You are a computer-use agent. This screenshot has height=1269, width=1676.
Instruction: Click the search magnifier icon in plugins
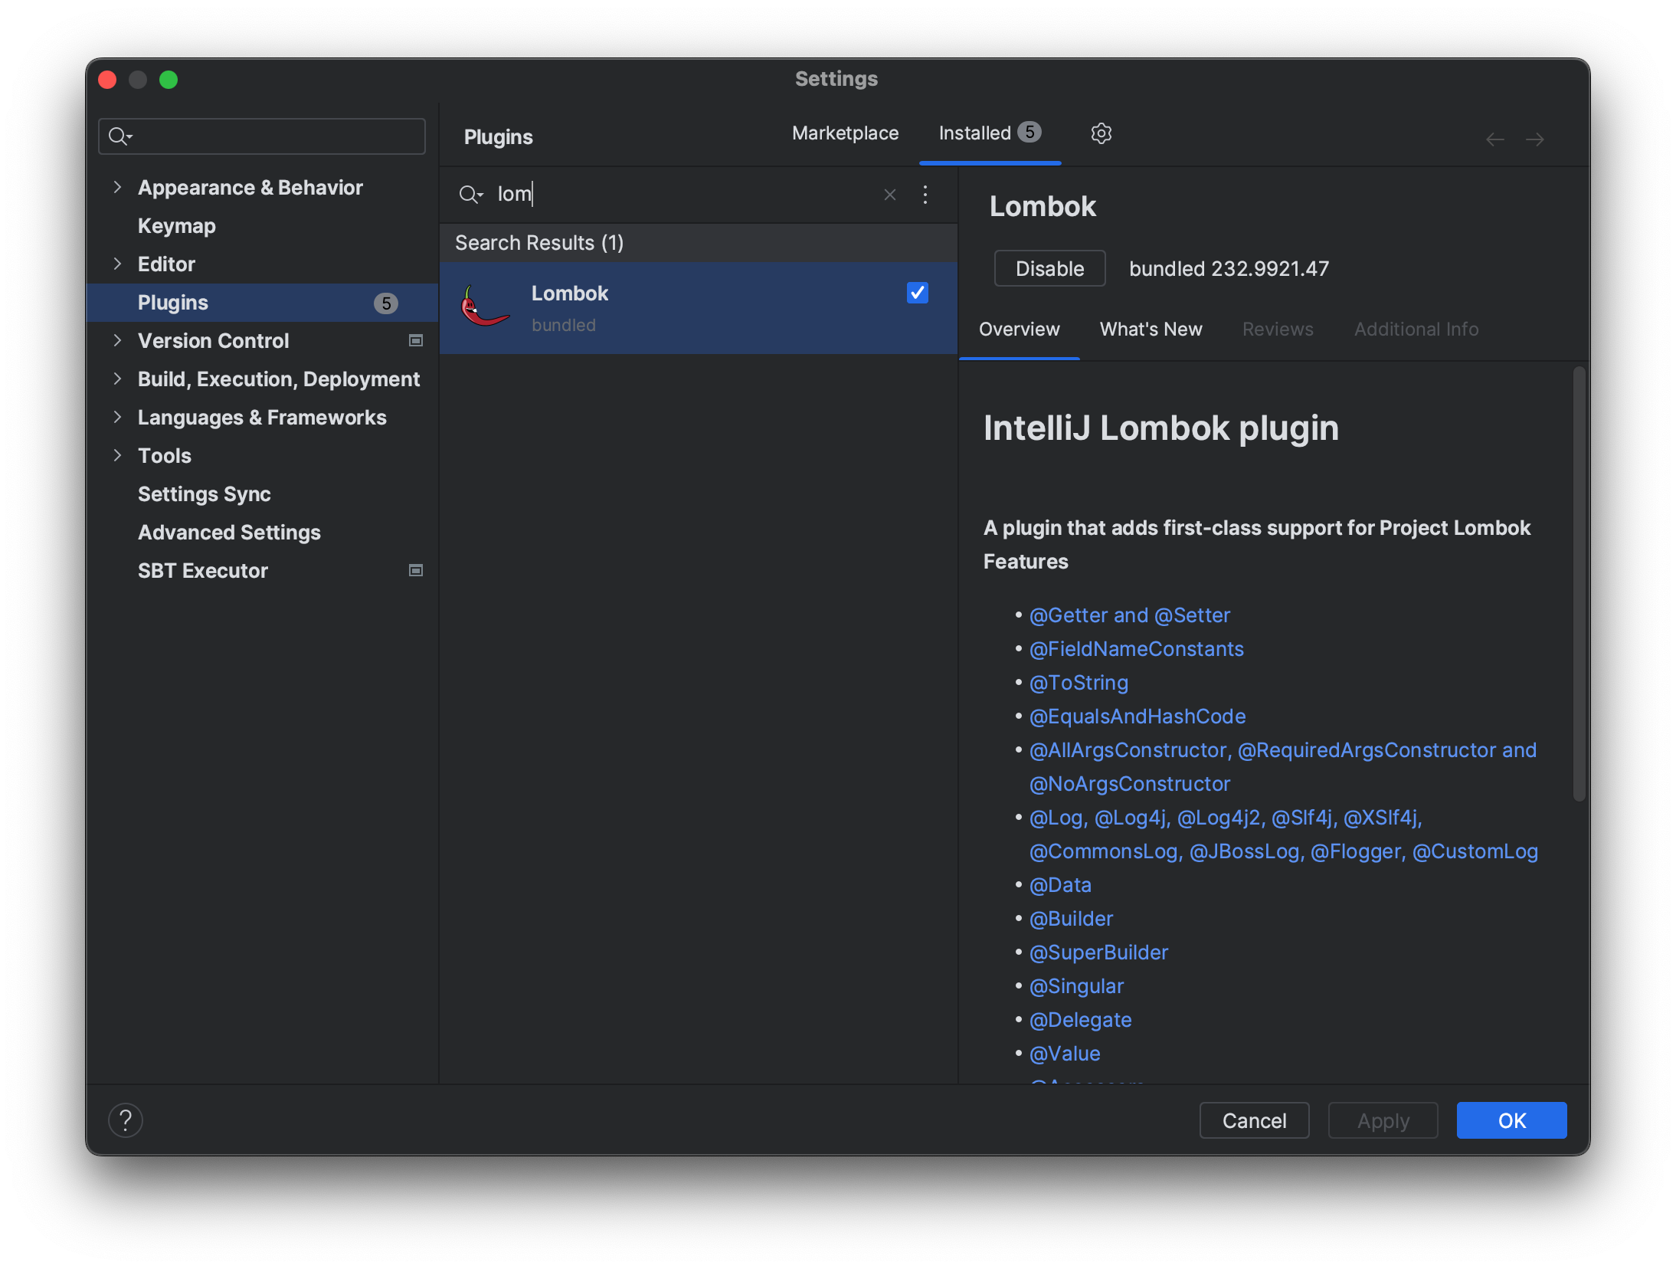(470, 192)
